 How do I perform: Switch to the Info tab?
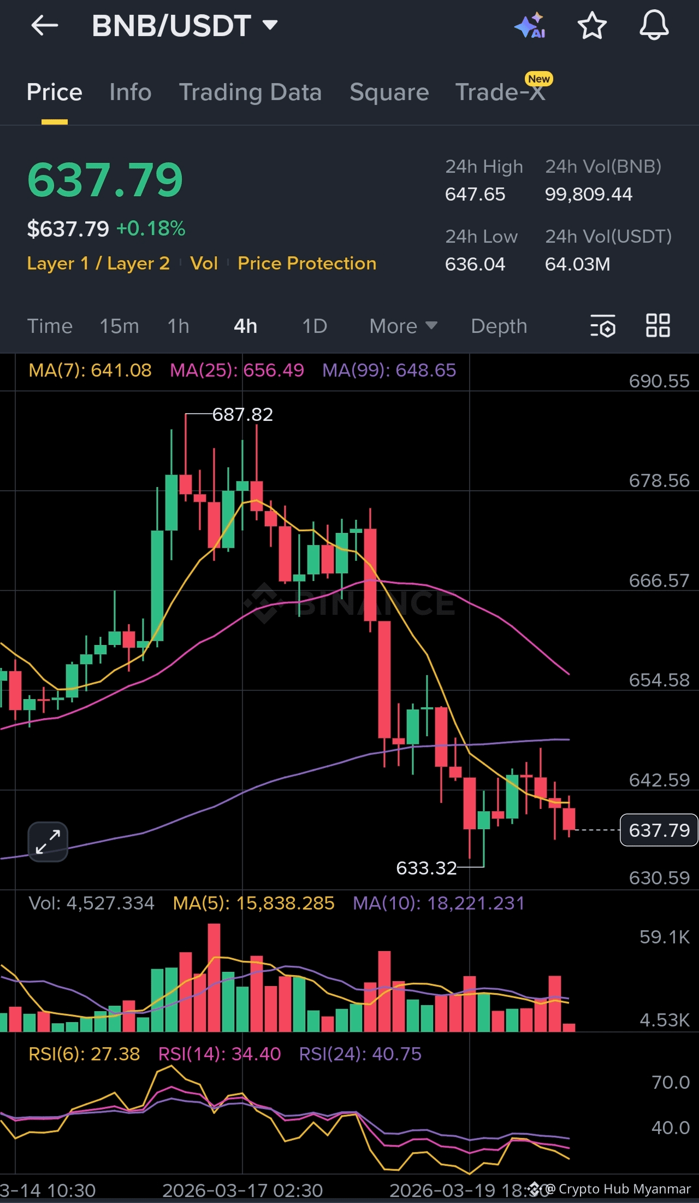pyautogui.click(x=131, y=92)
